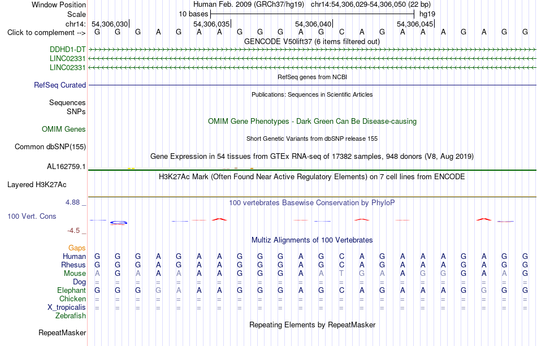Screen dimensions: 537x346
Task: Select the SNPs publications label
Action: (x=76, y=112)
